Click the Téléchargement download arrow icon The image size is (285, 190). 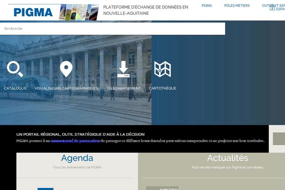pos(123,69)
